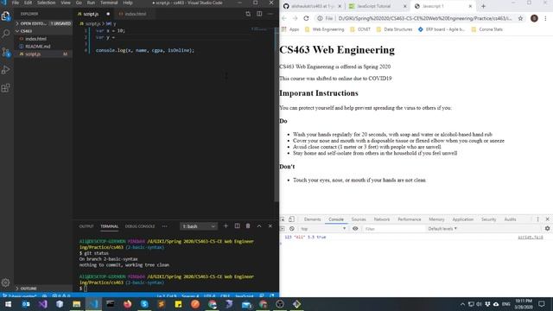The width and height of the screenshot is (553, 311).
Task: Toggle DevTools device toolbar
Action: point(291,219)
